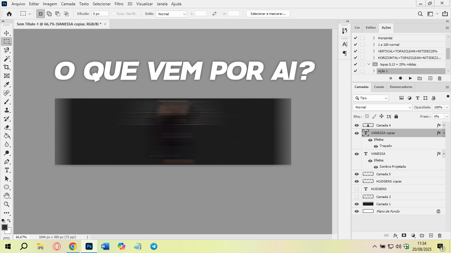Viewport: 451px width, 253px height.
Task: Collapse effects of VANESSA copiar layer
Action: tap(444, 133)
